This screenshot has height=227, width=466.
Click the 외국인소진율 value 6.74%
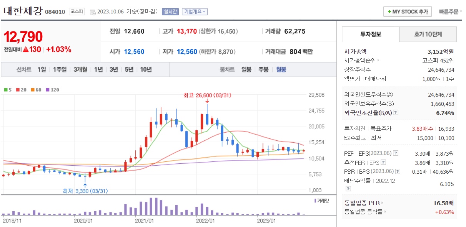[x=445, y=113]
